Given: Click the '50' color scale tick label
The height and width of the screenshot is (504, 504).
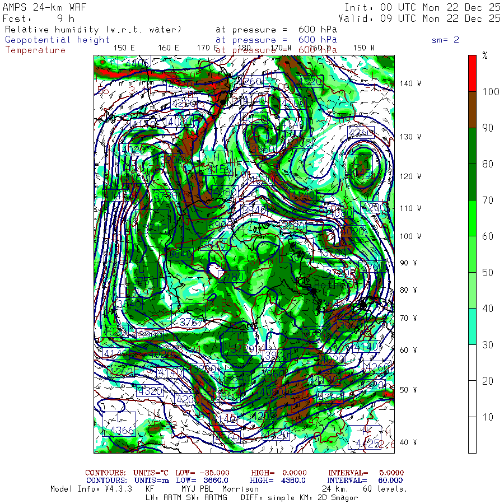Looking at the screenshot, I should point(488,273).
